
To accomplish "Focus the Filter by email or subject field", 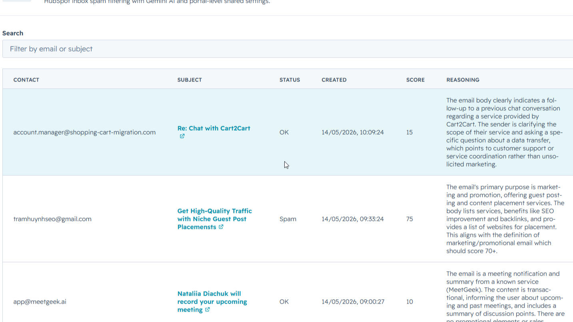I will pos(287,49).
